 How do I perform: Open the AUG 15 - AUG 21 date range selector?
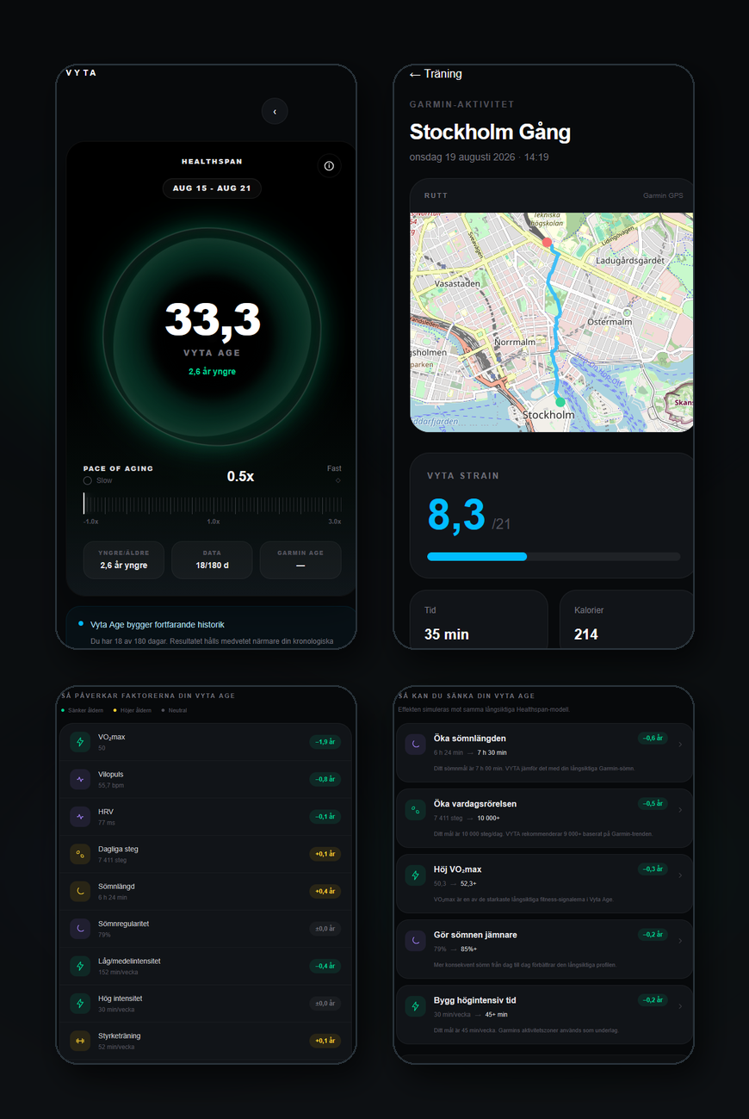[212, 188]
